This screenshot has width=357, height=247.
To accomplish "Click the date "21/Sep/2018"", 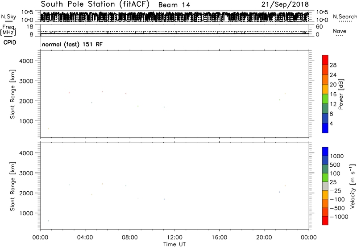I will click(285, 4).
